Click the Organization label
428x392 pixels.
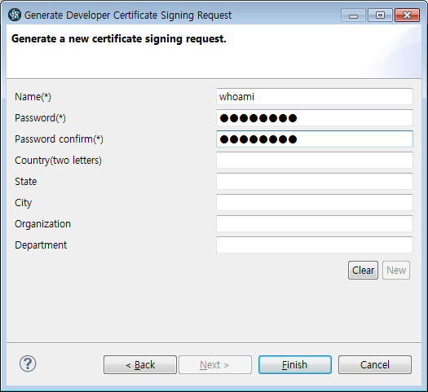[43, 224]
